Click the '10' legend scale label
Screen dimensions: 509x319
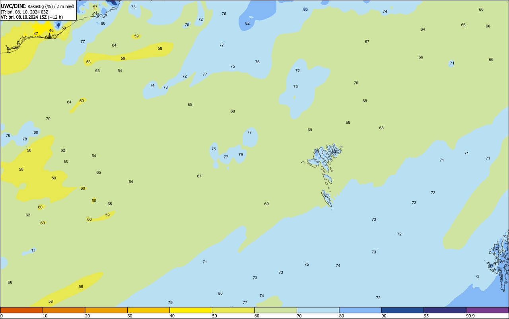coord(45,316)
